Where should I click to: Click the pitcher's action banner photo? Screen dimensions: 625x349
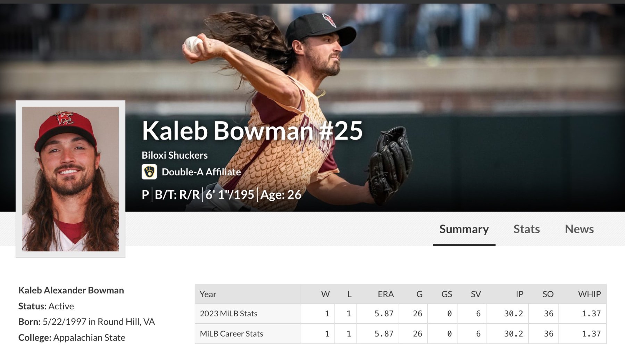pos(451,69)
